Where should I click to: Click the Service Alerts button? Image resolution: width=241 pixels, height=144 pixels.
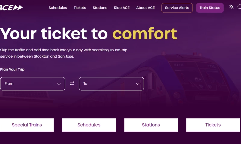[177, 8]
